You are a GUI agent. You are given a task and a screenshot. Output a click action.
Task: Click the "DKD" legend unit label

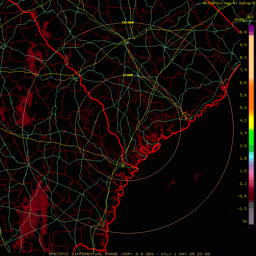point(250,17)
